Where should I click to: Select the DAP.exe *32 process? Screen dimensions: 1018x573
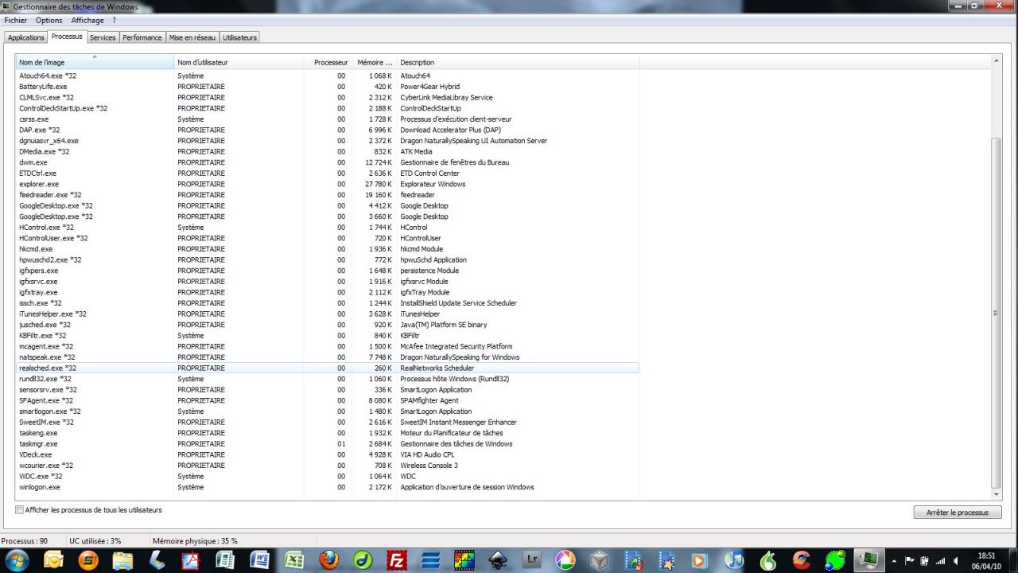328,130
